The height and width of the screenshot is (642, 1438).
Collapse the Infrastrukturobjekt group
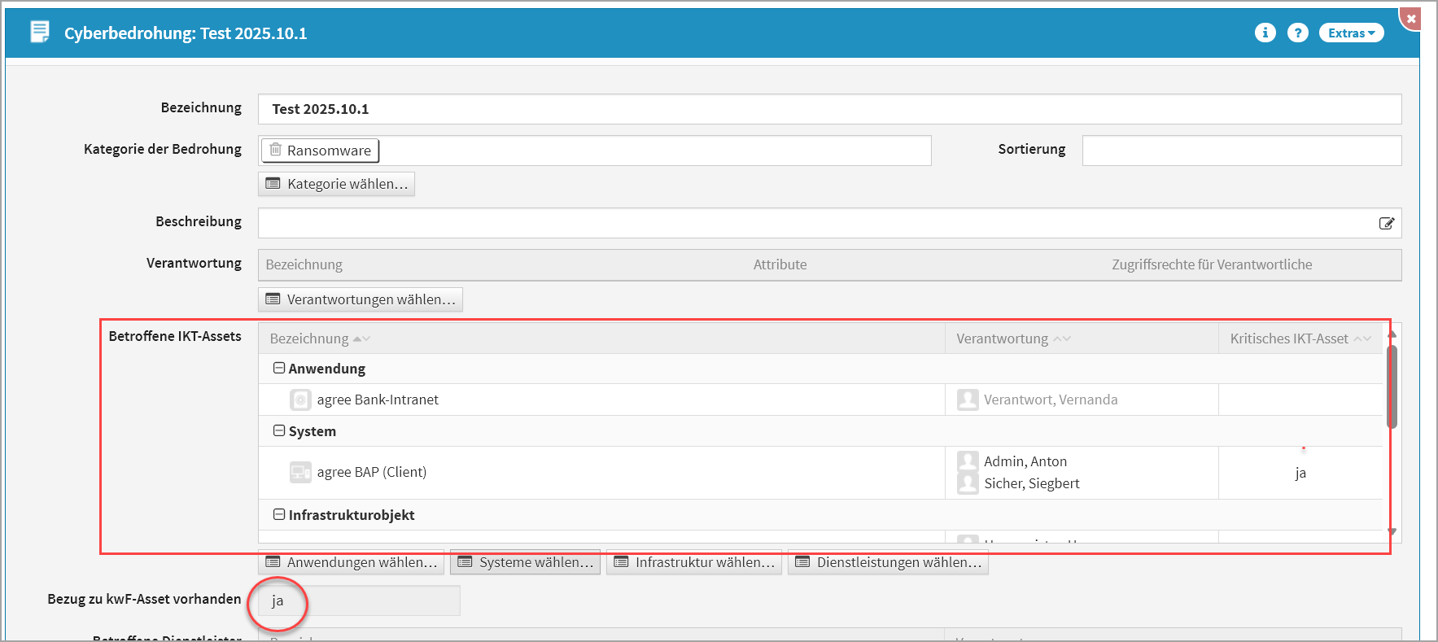point(279,515)
